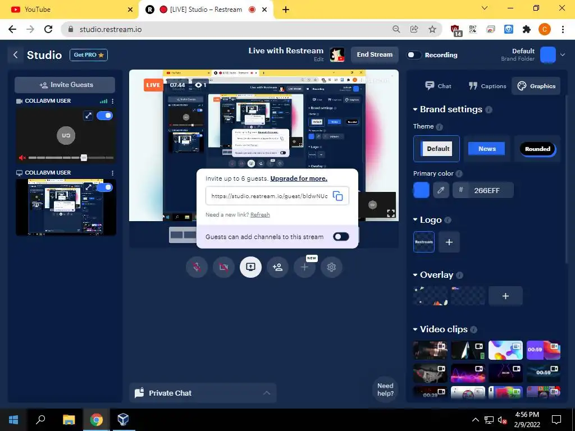Open options menu for screen share COLLABVM USER

[x=112, y=173]
